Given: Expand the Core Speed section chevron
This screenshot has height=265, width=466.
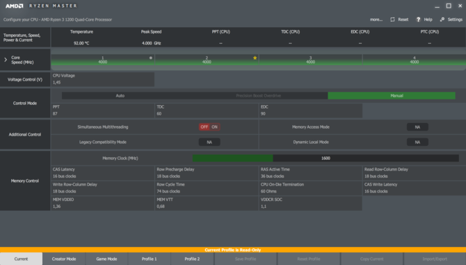Looking at the screenshot, I should [x=6, y=60].
